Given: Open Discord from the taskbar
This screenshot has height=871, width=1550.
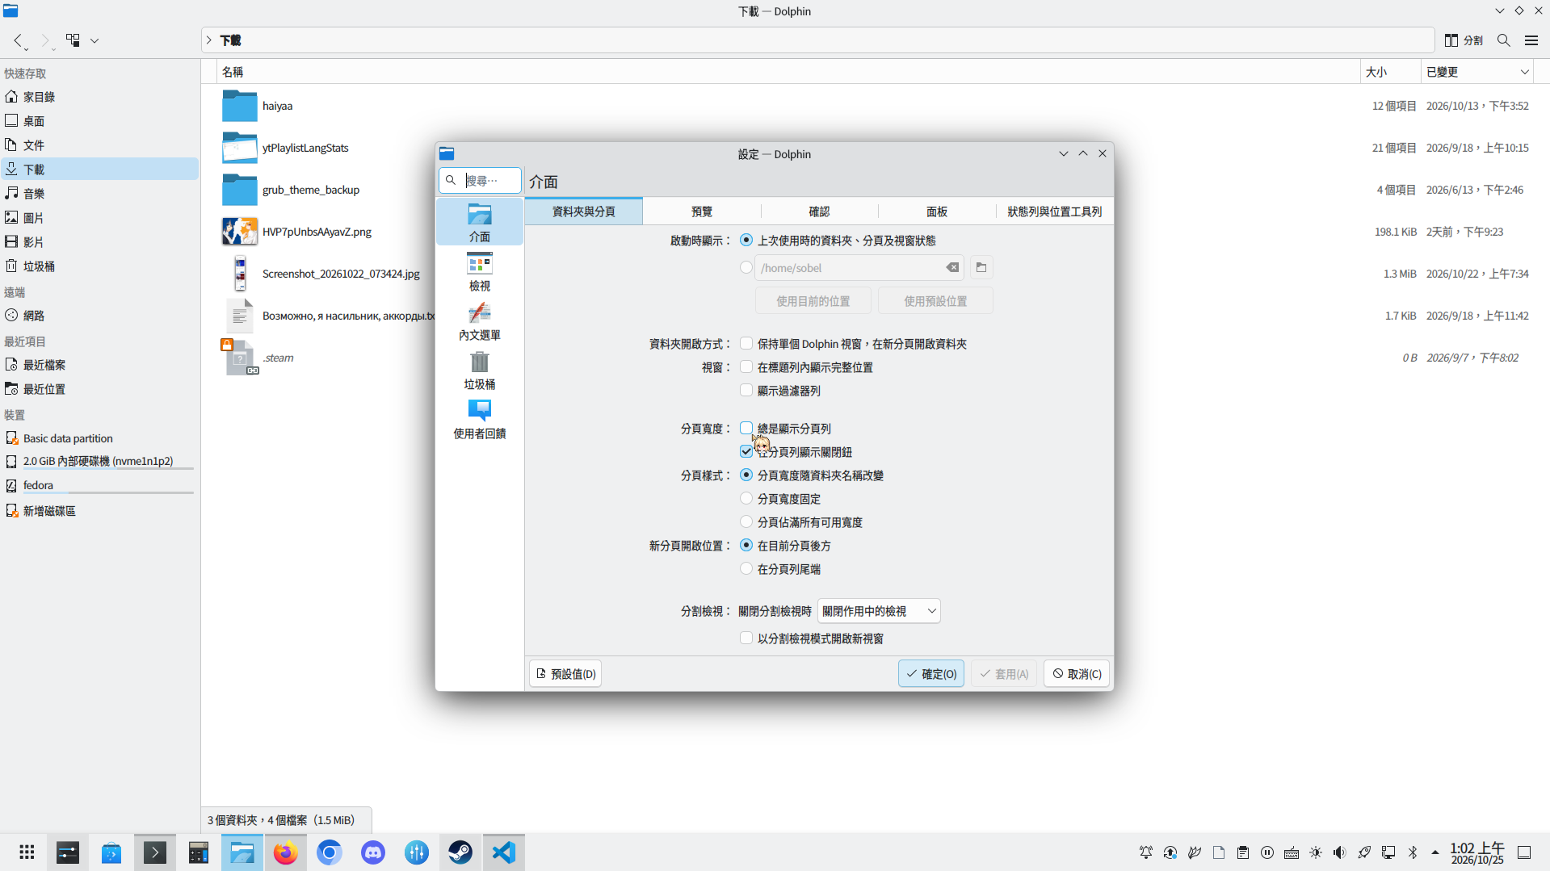Looking at the screenshot, I should [x=373, y=852].
